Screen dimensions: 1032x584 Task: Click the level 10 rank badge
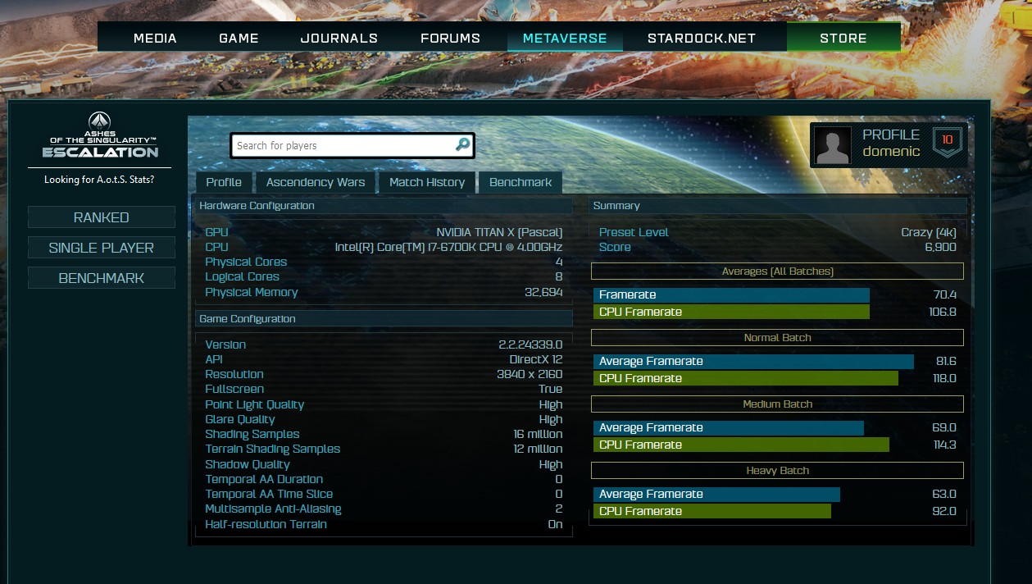[947, 143]
